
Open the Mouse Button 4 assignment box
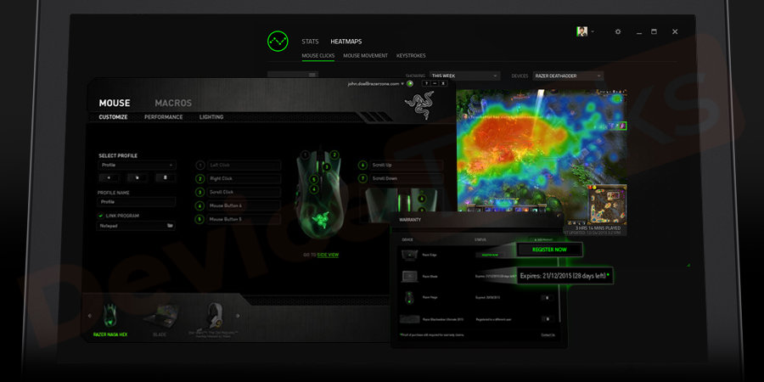pyautogui.click(x=244, y=206)
